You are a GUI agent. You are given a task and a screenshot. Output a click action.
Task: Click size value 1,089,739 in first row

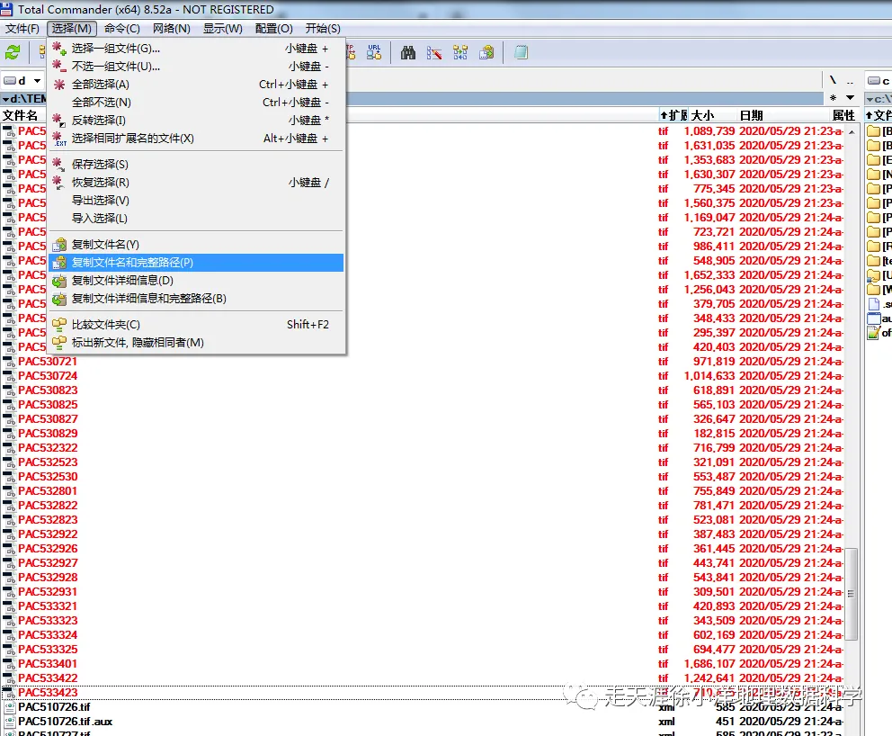pos(709,131)
